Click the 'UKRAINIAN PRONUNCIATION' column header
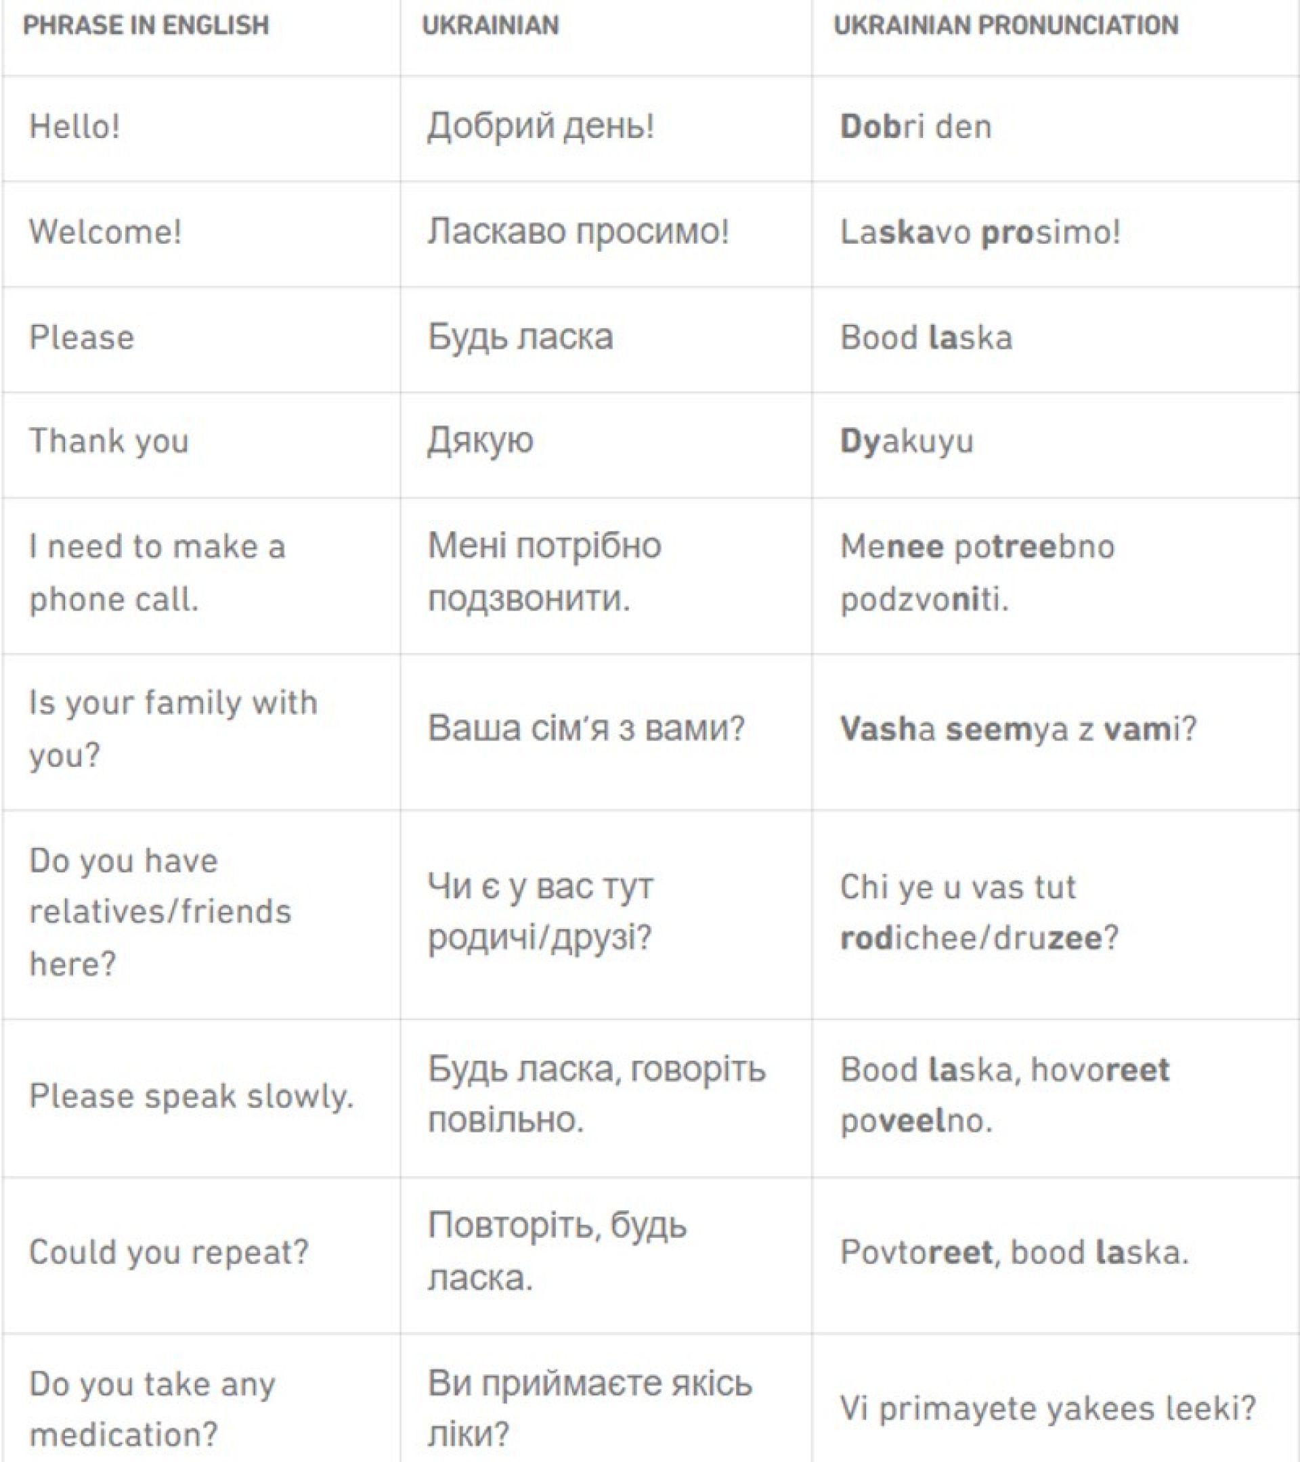Screen dimensions: 1300x1462 click(1006, 26)
